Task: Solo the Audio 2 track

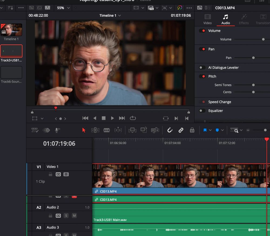Action: click(66, 216)
